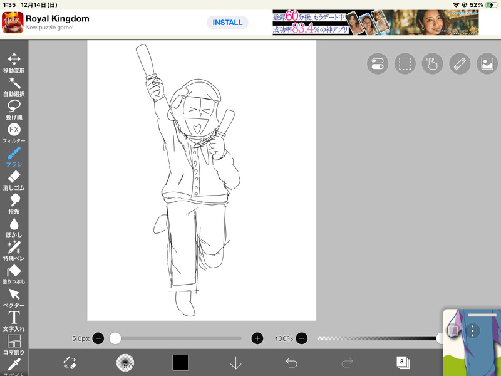Select the ぼかし blur tool
This screenshot has width=501, height=376.
pos(14,227)
